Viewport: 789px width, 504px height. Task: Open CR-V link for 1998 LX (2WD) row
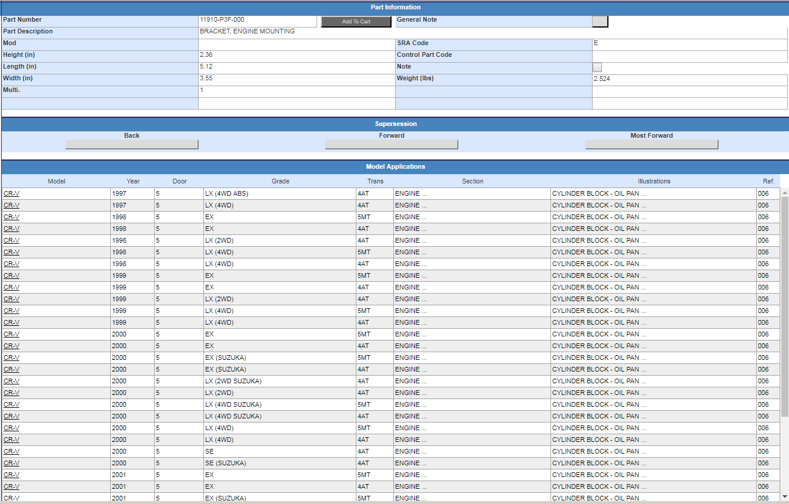pos(11,240)
